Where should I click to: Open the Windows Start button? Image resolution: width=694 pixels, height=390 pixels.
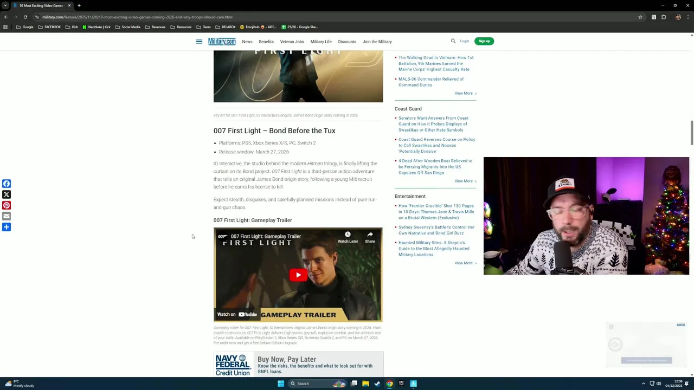click(x=281, y=383)
